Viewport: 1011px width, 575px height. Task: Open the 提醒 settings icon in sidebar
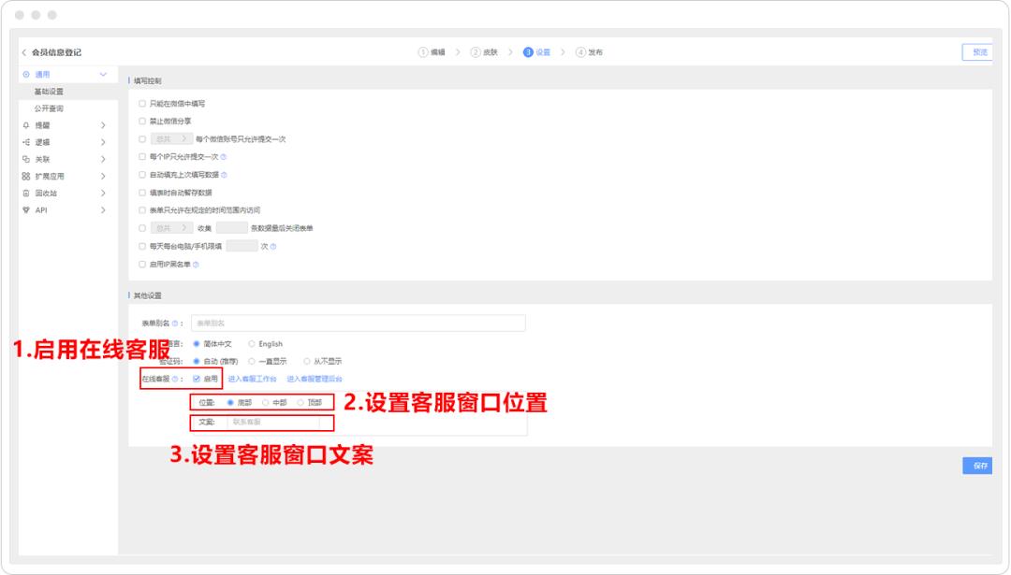pyautogui.click(x=24, y=125)
